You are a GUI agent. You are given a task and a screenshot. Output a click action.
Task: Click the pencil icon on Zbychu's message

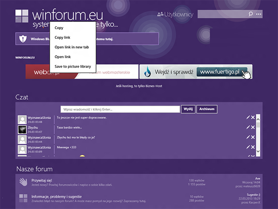[248, 127]
